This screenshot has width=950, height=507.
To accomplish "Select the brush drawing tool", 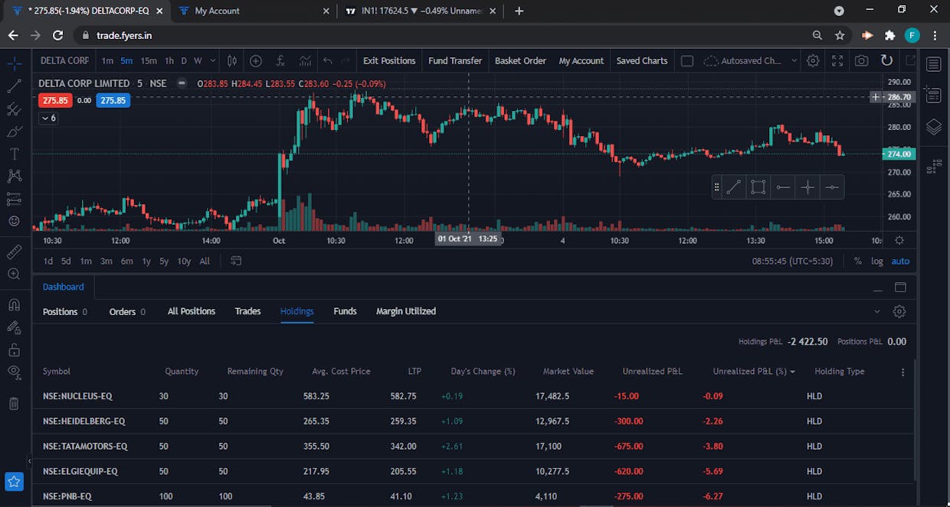I will pos(14,132).
